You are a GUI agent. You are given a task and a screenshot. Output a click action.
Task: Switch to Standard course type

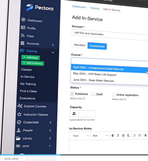(80, 45)
